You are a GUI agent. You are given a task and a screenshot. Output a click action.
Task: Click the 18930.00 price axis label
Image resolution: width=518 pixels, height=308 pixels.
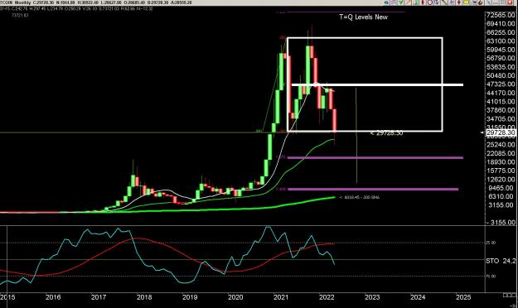[501, 162]
